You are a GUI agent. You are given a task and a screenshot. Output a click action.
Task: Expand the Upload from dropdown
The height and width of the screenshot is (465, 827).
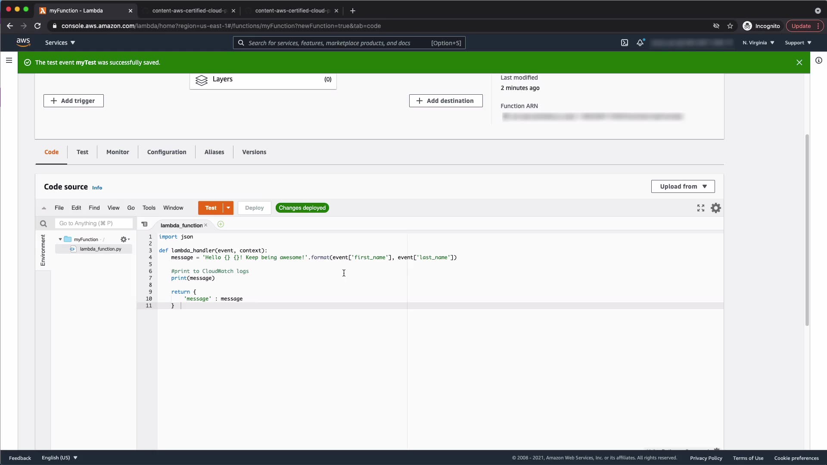[683, 186]
